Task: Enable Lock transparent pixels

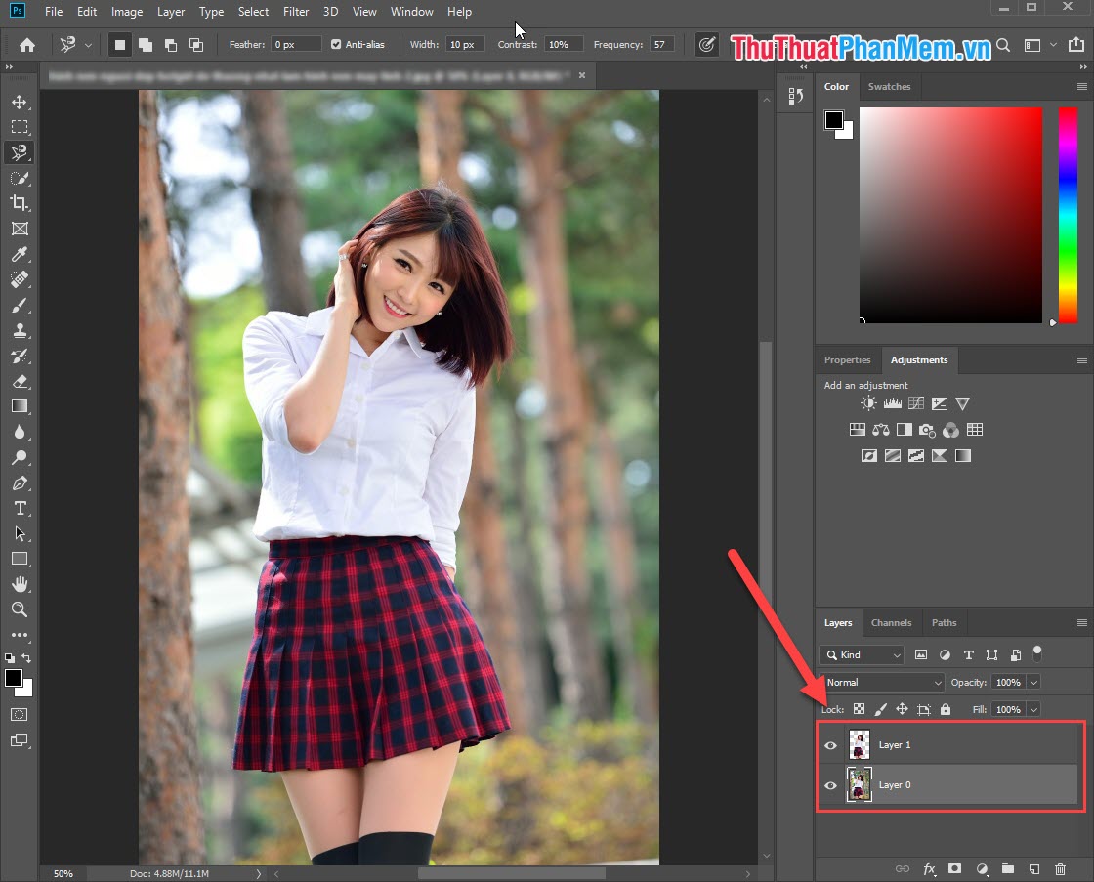Action: [859, 709]
